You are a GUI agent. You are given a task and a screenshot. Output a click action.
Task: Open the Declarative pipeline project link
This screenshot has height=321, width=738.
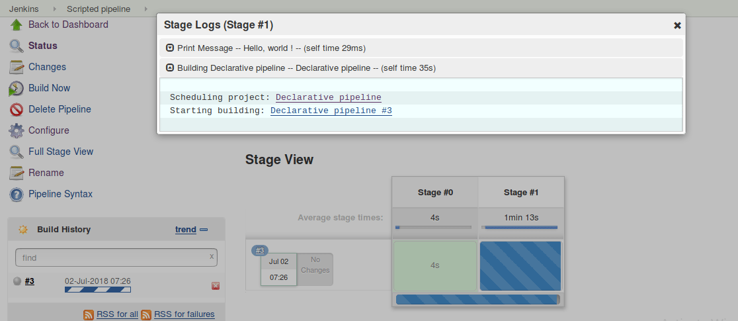329,97
